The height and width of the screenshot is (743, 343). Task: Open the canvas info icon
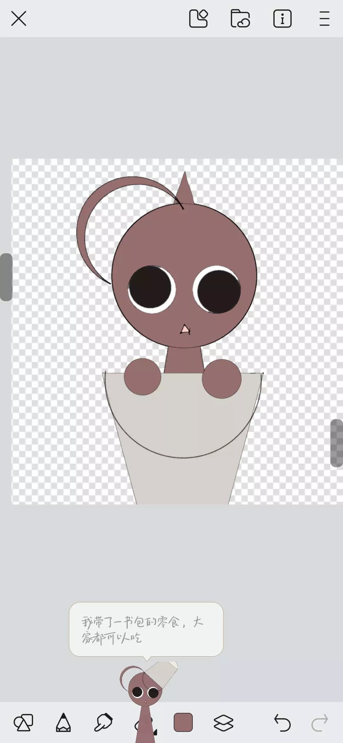[x=282, y=18]
